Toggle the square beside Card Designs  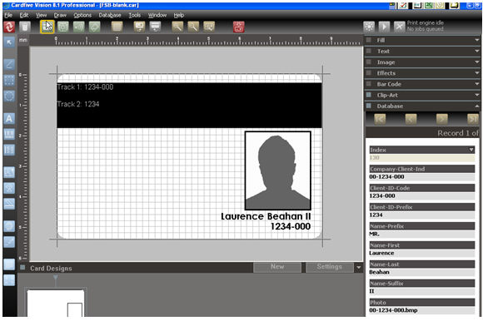click(22, 268)
